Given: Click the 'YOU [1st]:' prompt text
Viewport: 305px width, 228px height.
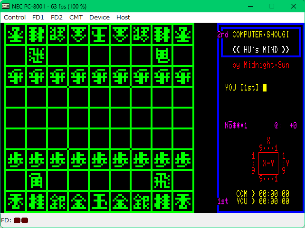Looking at the screenshot, I should [x=244, y=88].
